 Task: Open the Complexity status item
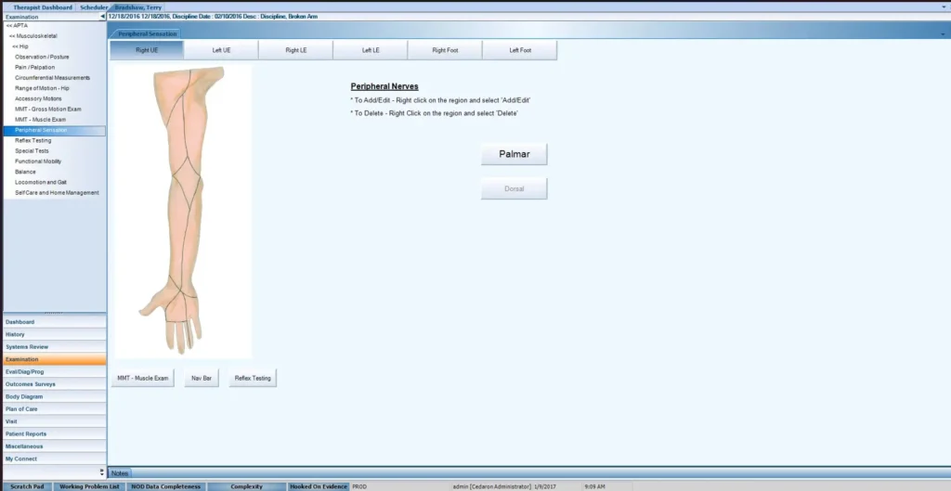pos(246,486)
